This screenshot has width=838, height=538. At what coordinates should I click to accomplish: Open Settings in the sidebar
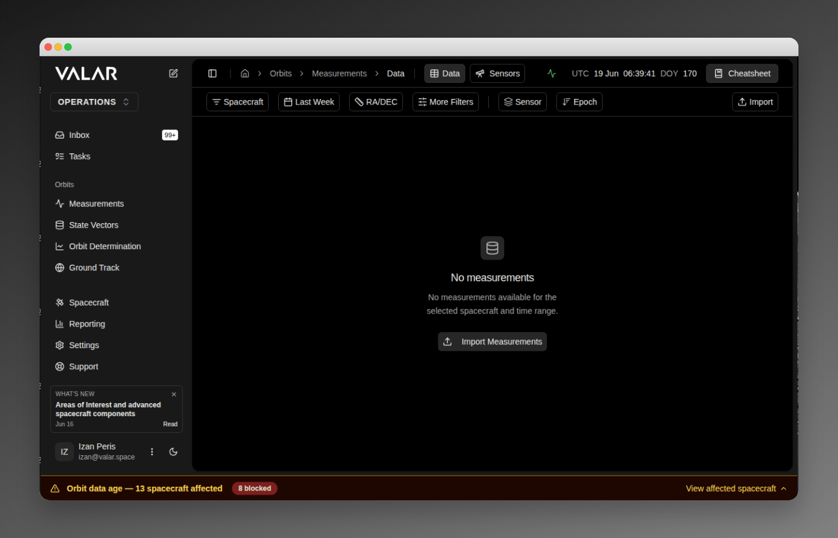tap(116, 345)
